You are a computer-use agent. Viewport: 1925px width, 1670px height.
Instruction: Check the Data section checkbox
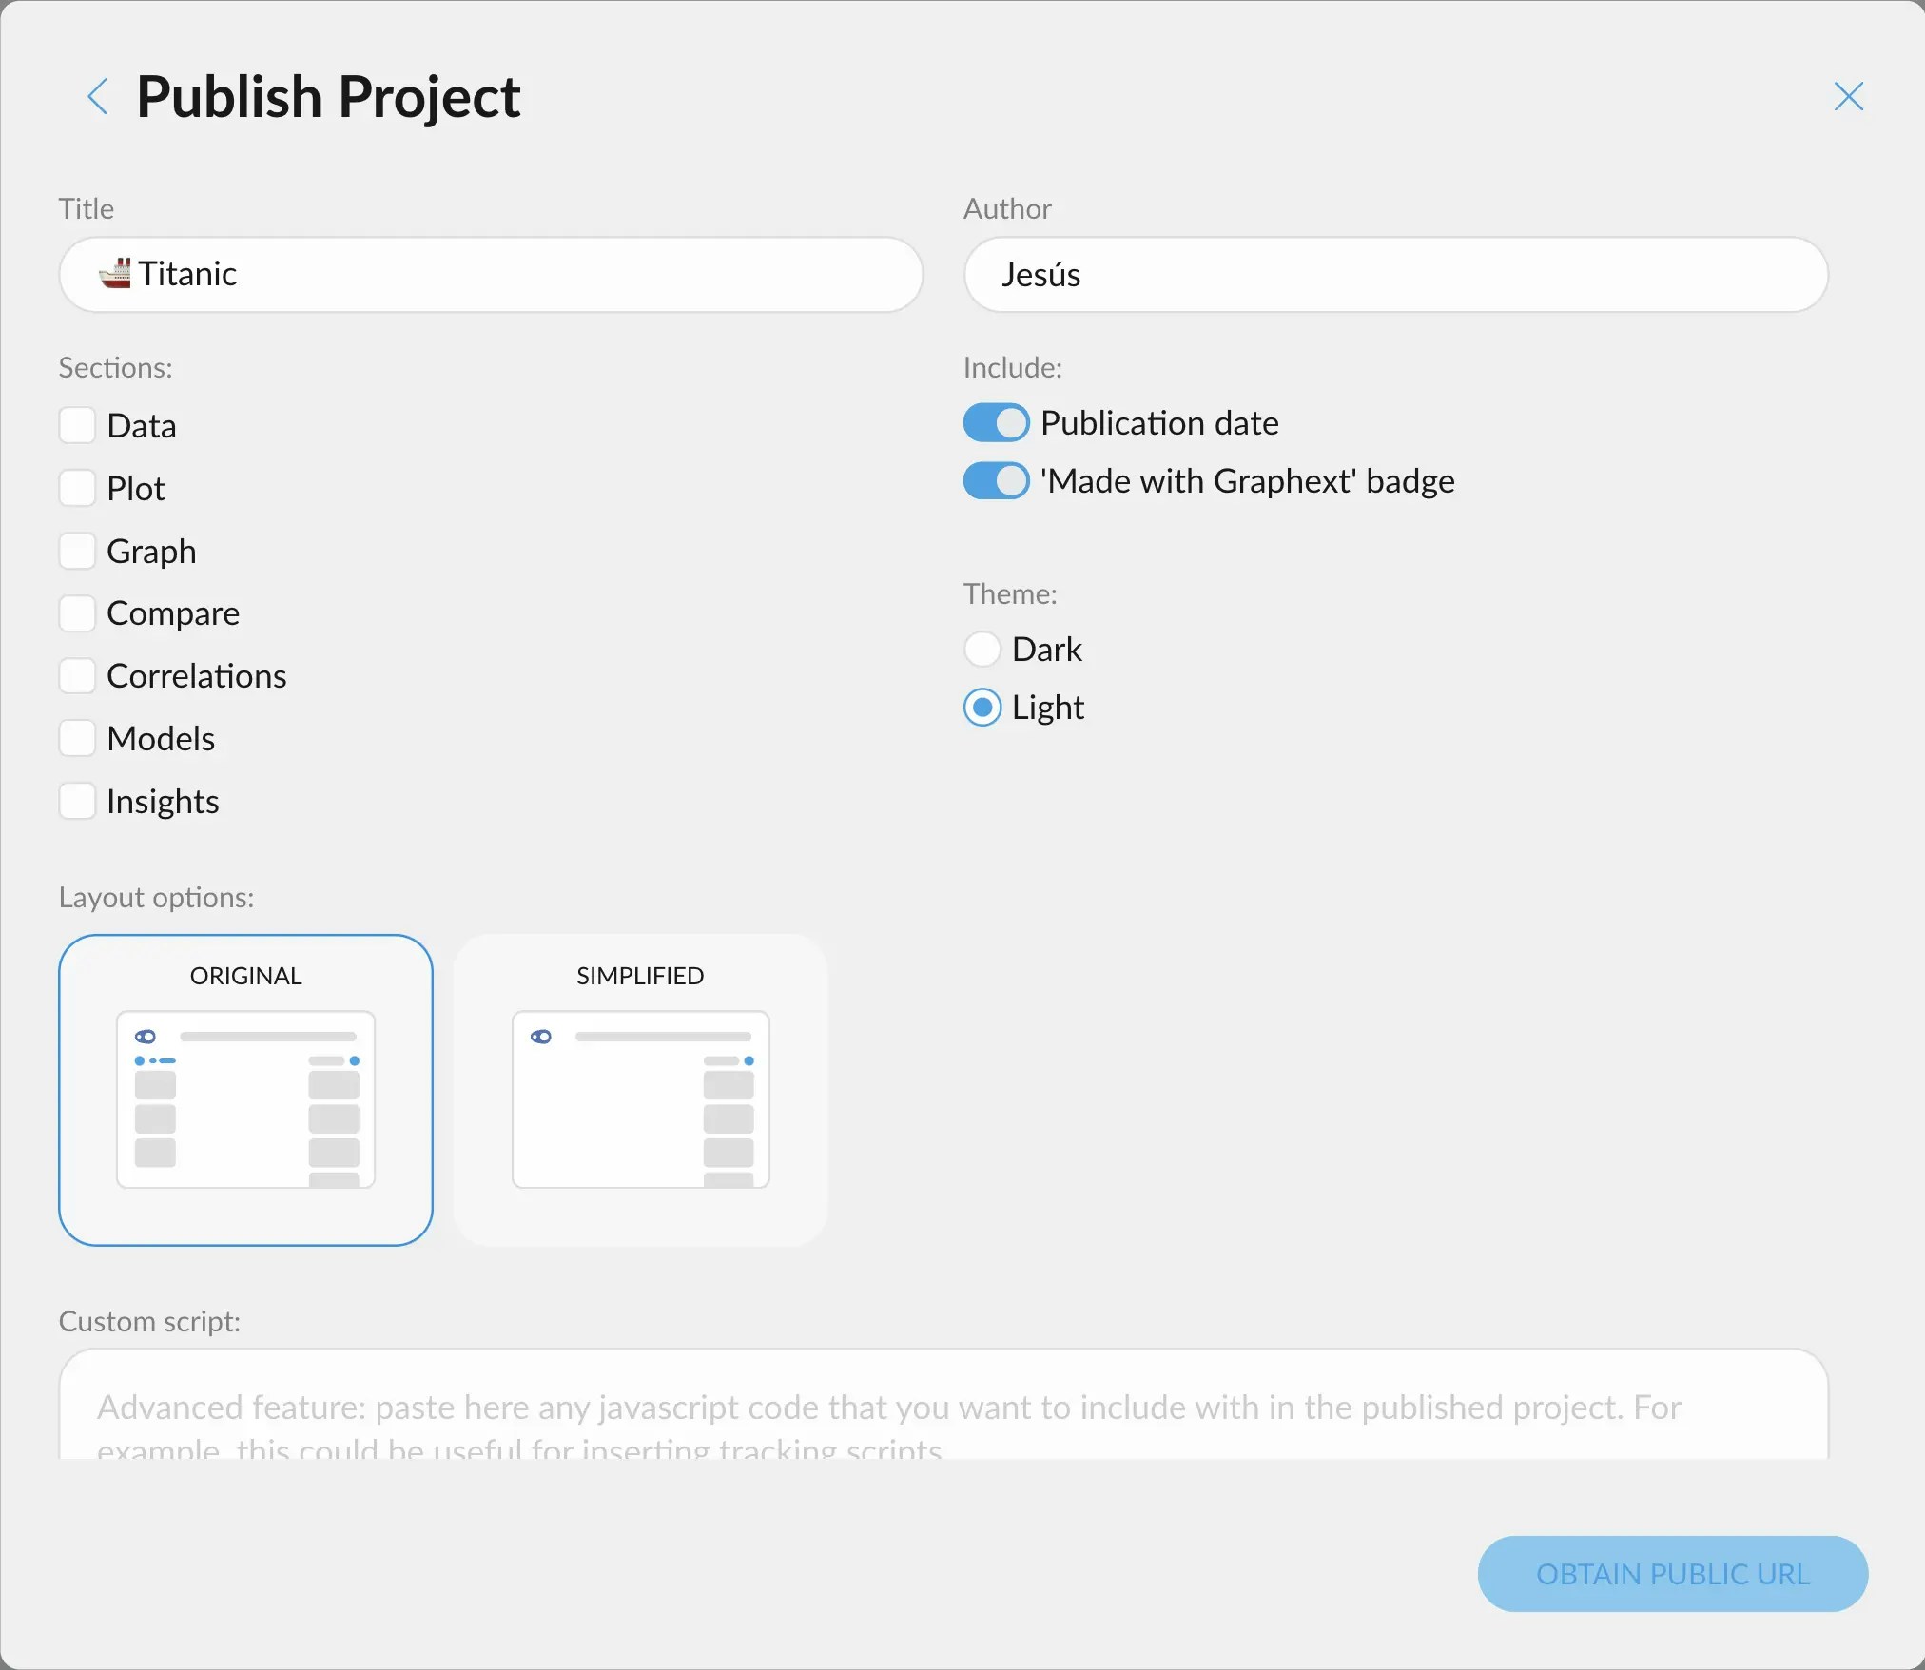click(77, 425)
